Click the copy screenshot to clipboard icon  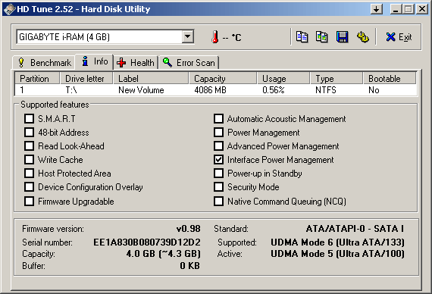coord(322,36)
